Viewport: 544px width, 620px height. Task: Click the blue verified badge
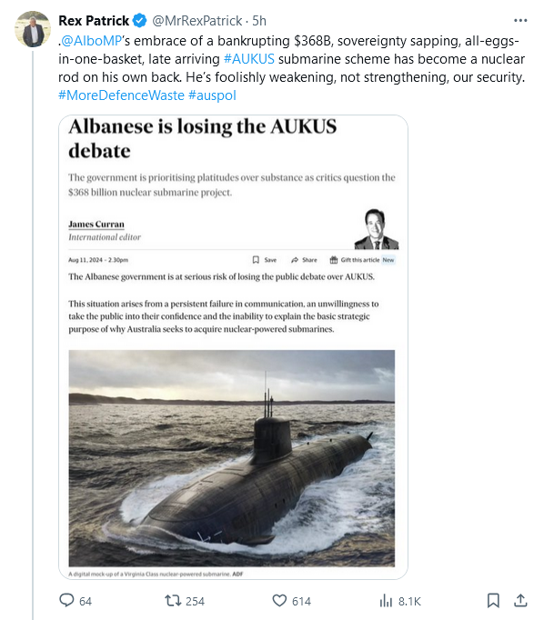[x=139, y=21]
